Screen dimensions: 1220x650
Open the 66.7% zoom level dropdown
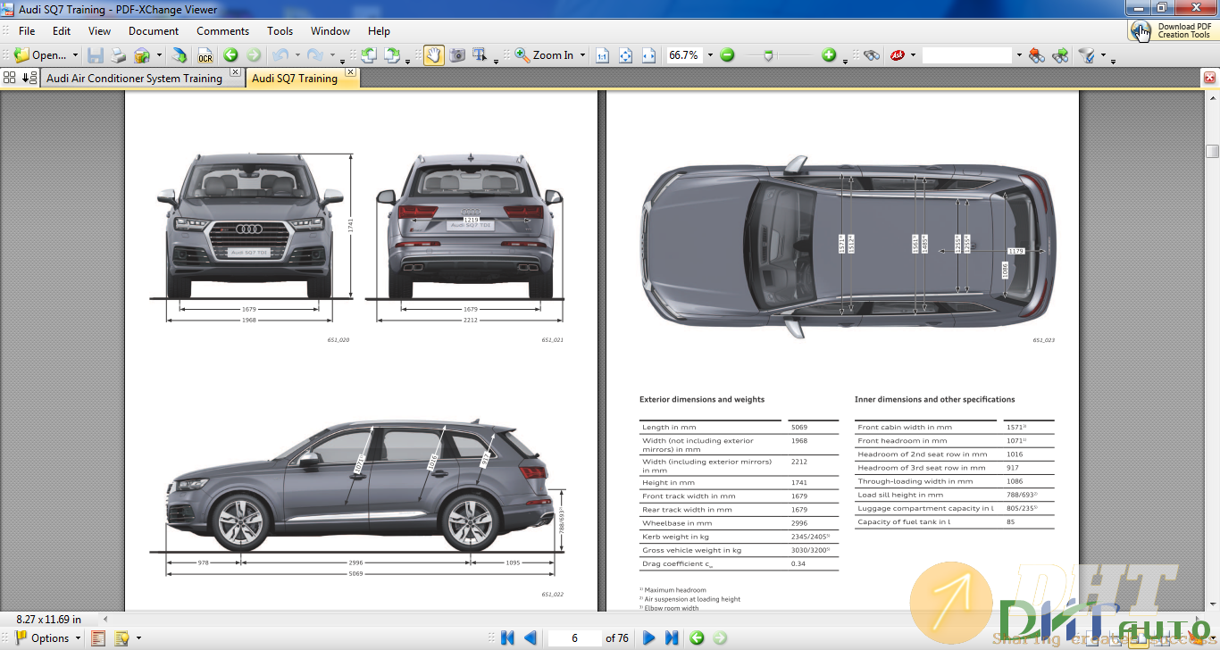[710, 55]
